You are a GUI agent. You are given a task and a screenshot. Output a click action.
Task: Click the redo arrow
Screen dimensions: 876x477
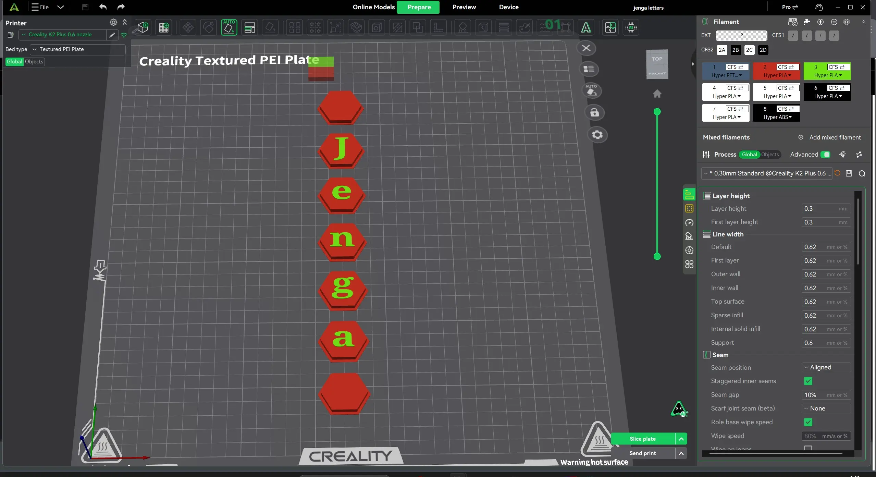121,7
